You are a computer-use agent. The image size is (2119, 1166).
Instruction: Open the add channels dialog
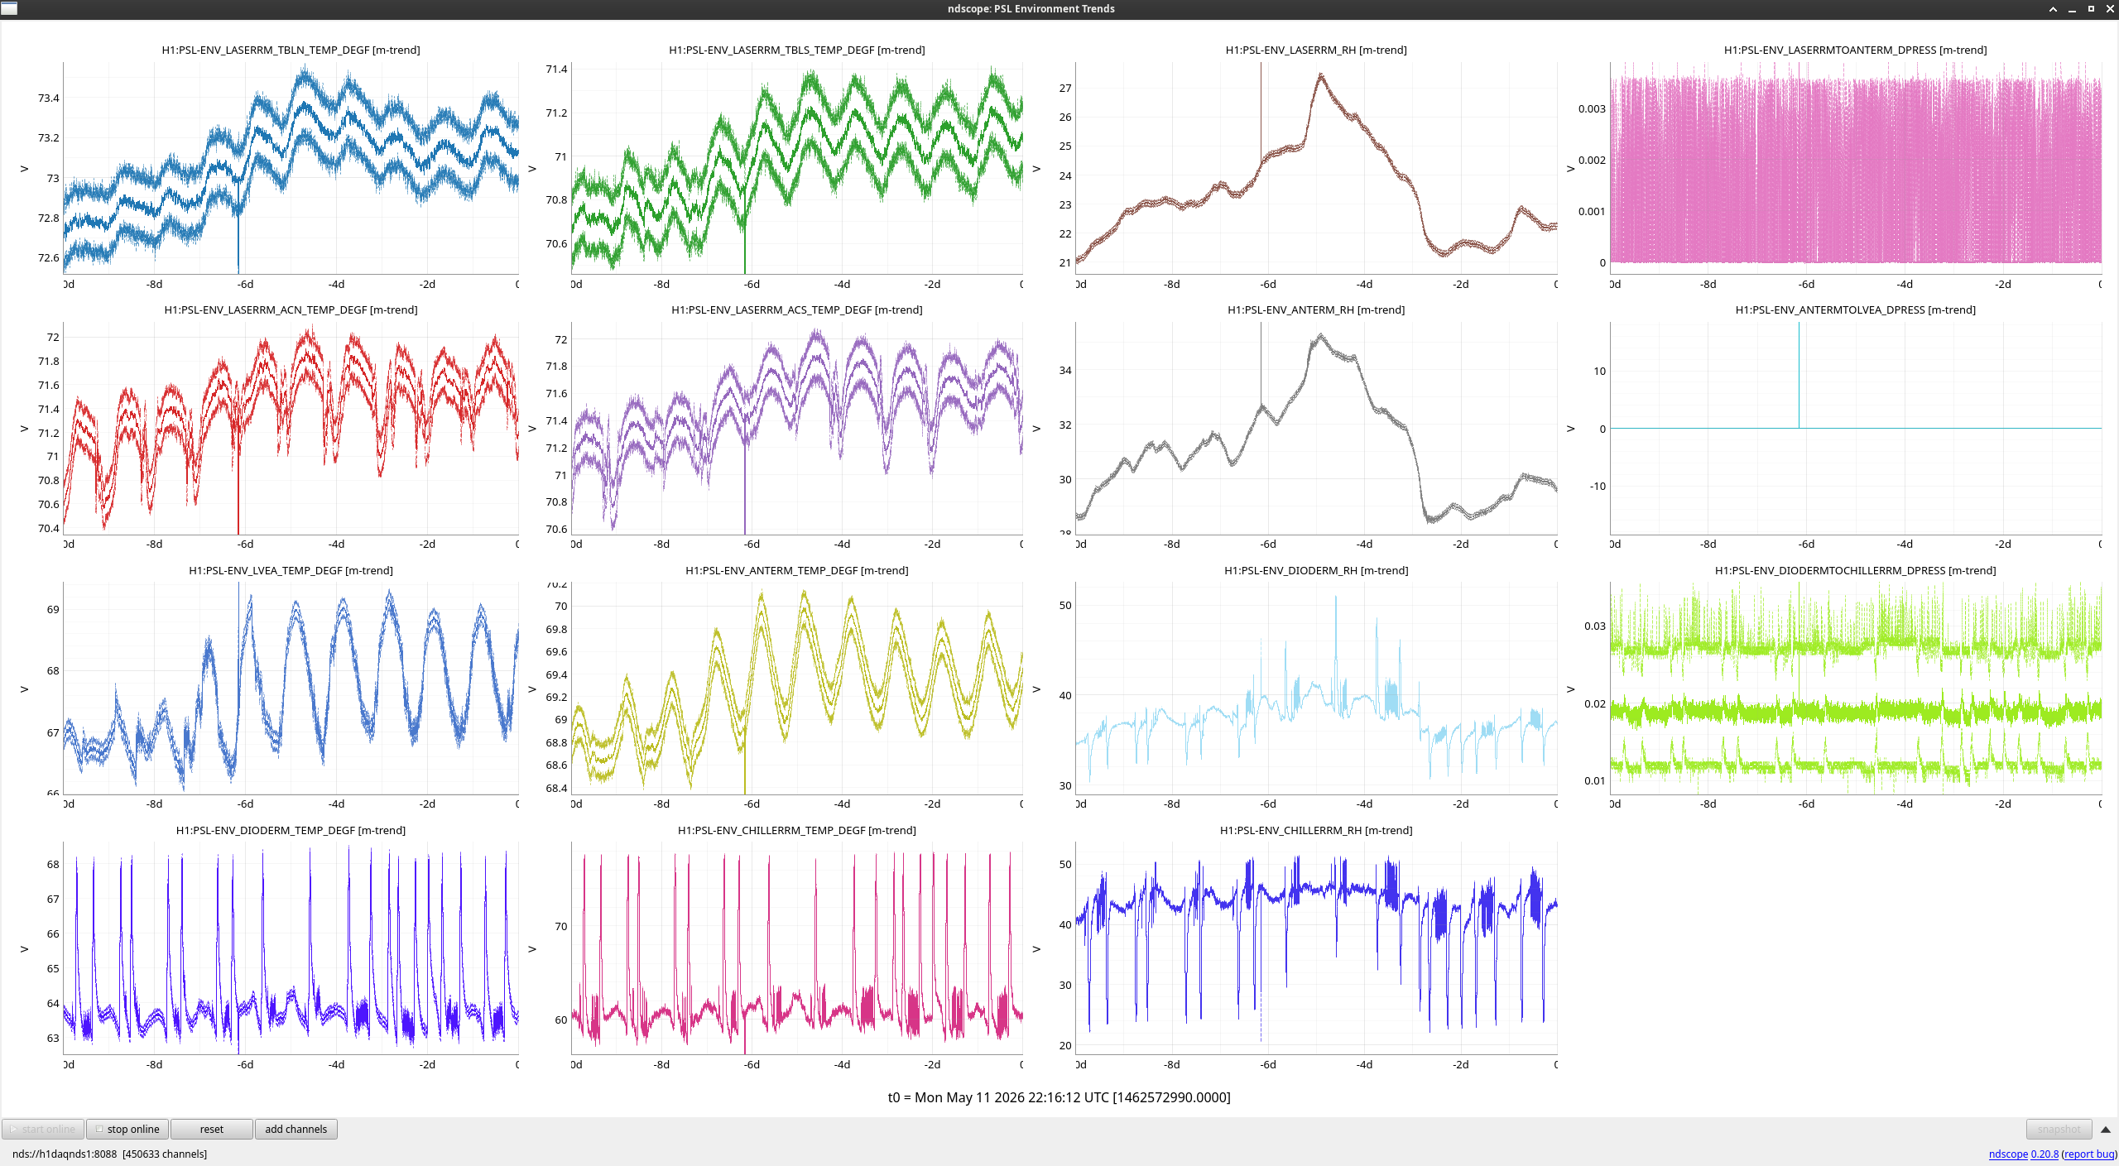(x=296, y=1129)
